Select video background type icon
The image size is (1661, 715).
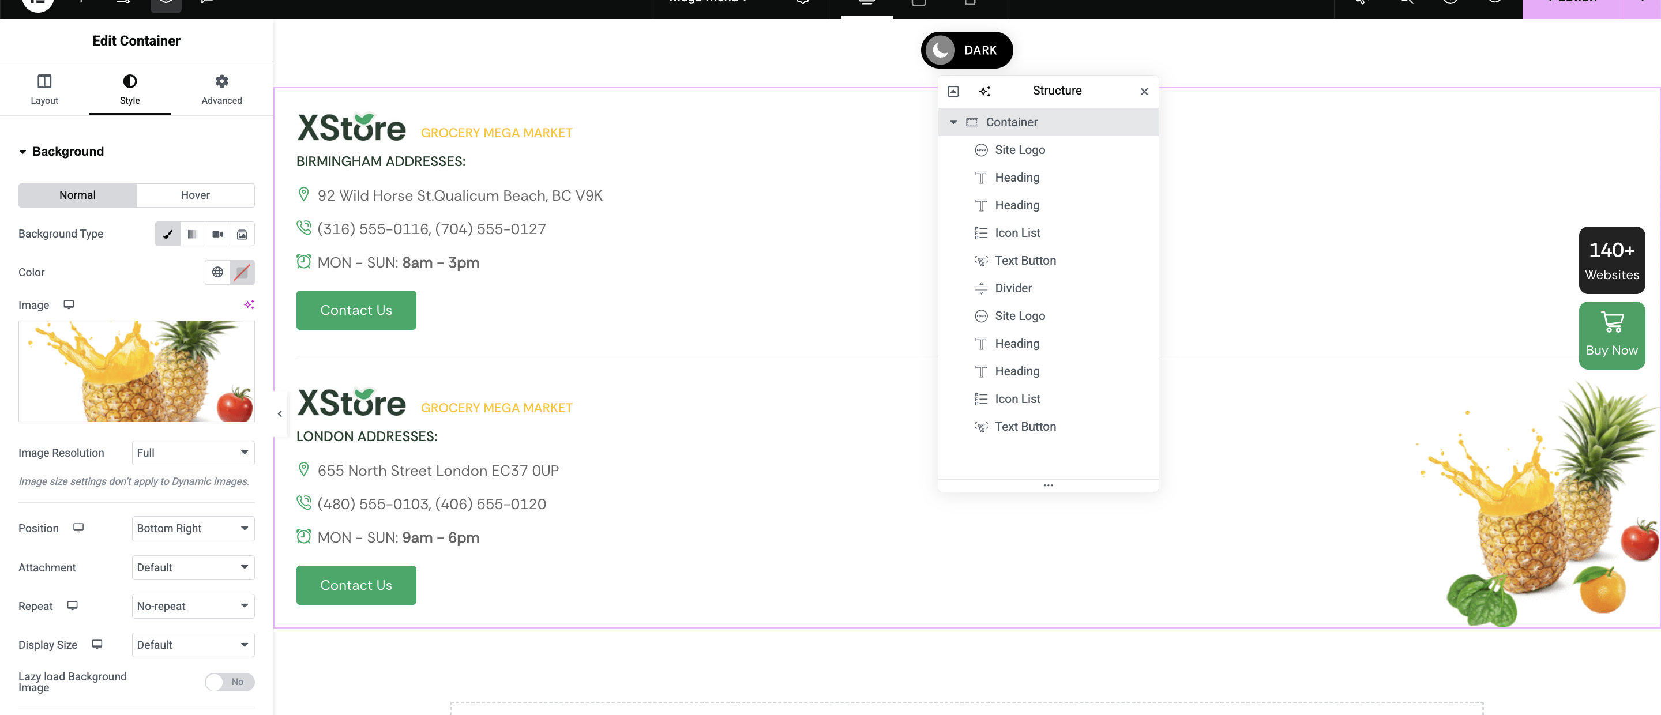[217, 234]
